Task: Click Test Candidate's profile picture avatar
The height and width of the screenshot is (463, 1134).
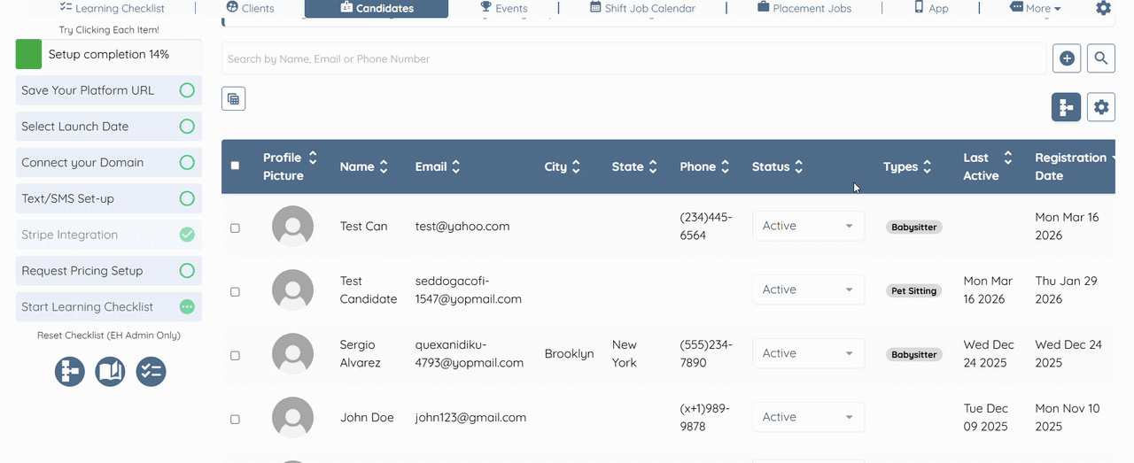Action: pyautogui.click(x=292, y=290)
